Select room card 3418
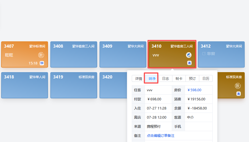The image size is (249, 142). (x=25, y=85)
